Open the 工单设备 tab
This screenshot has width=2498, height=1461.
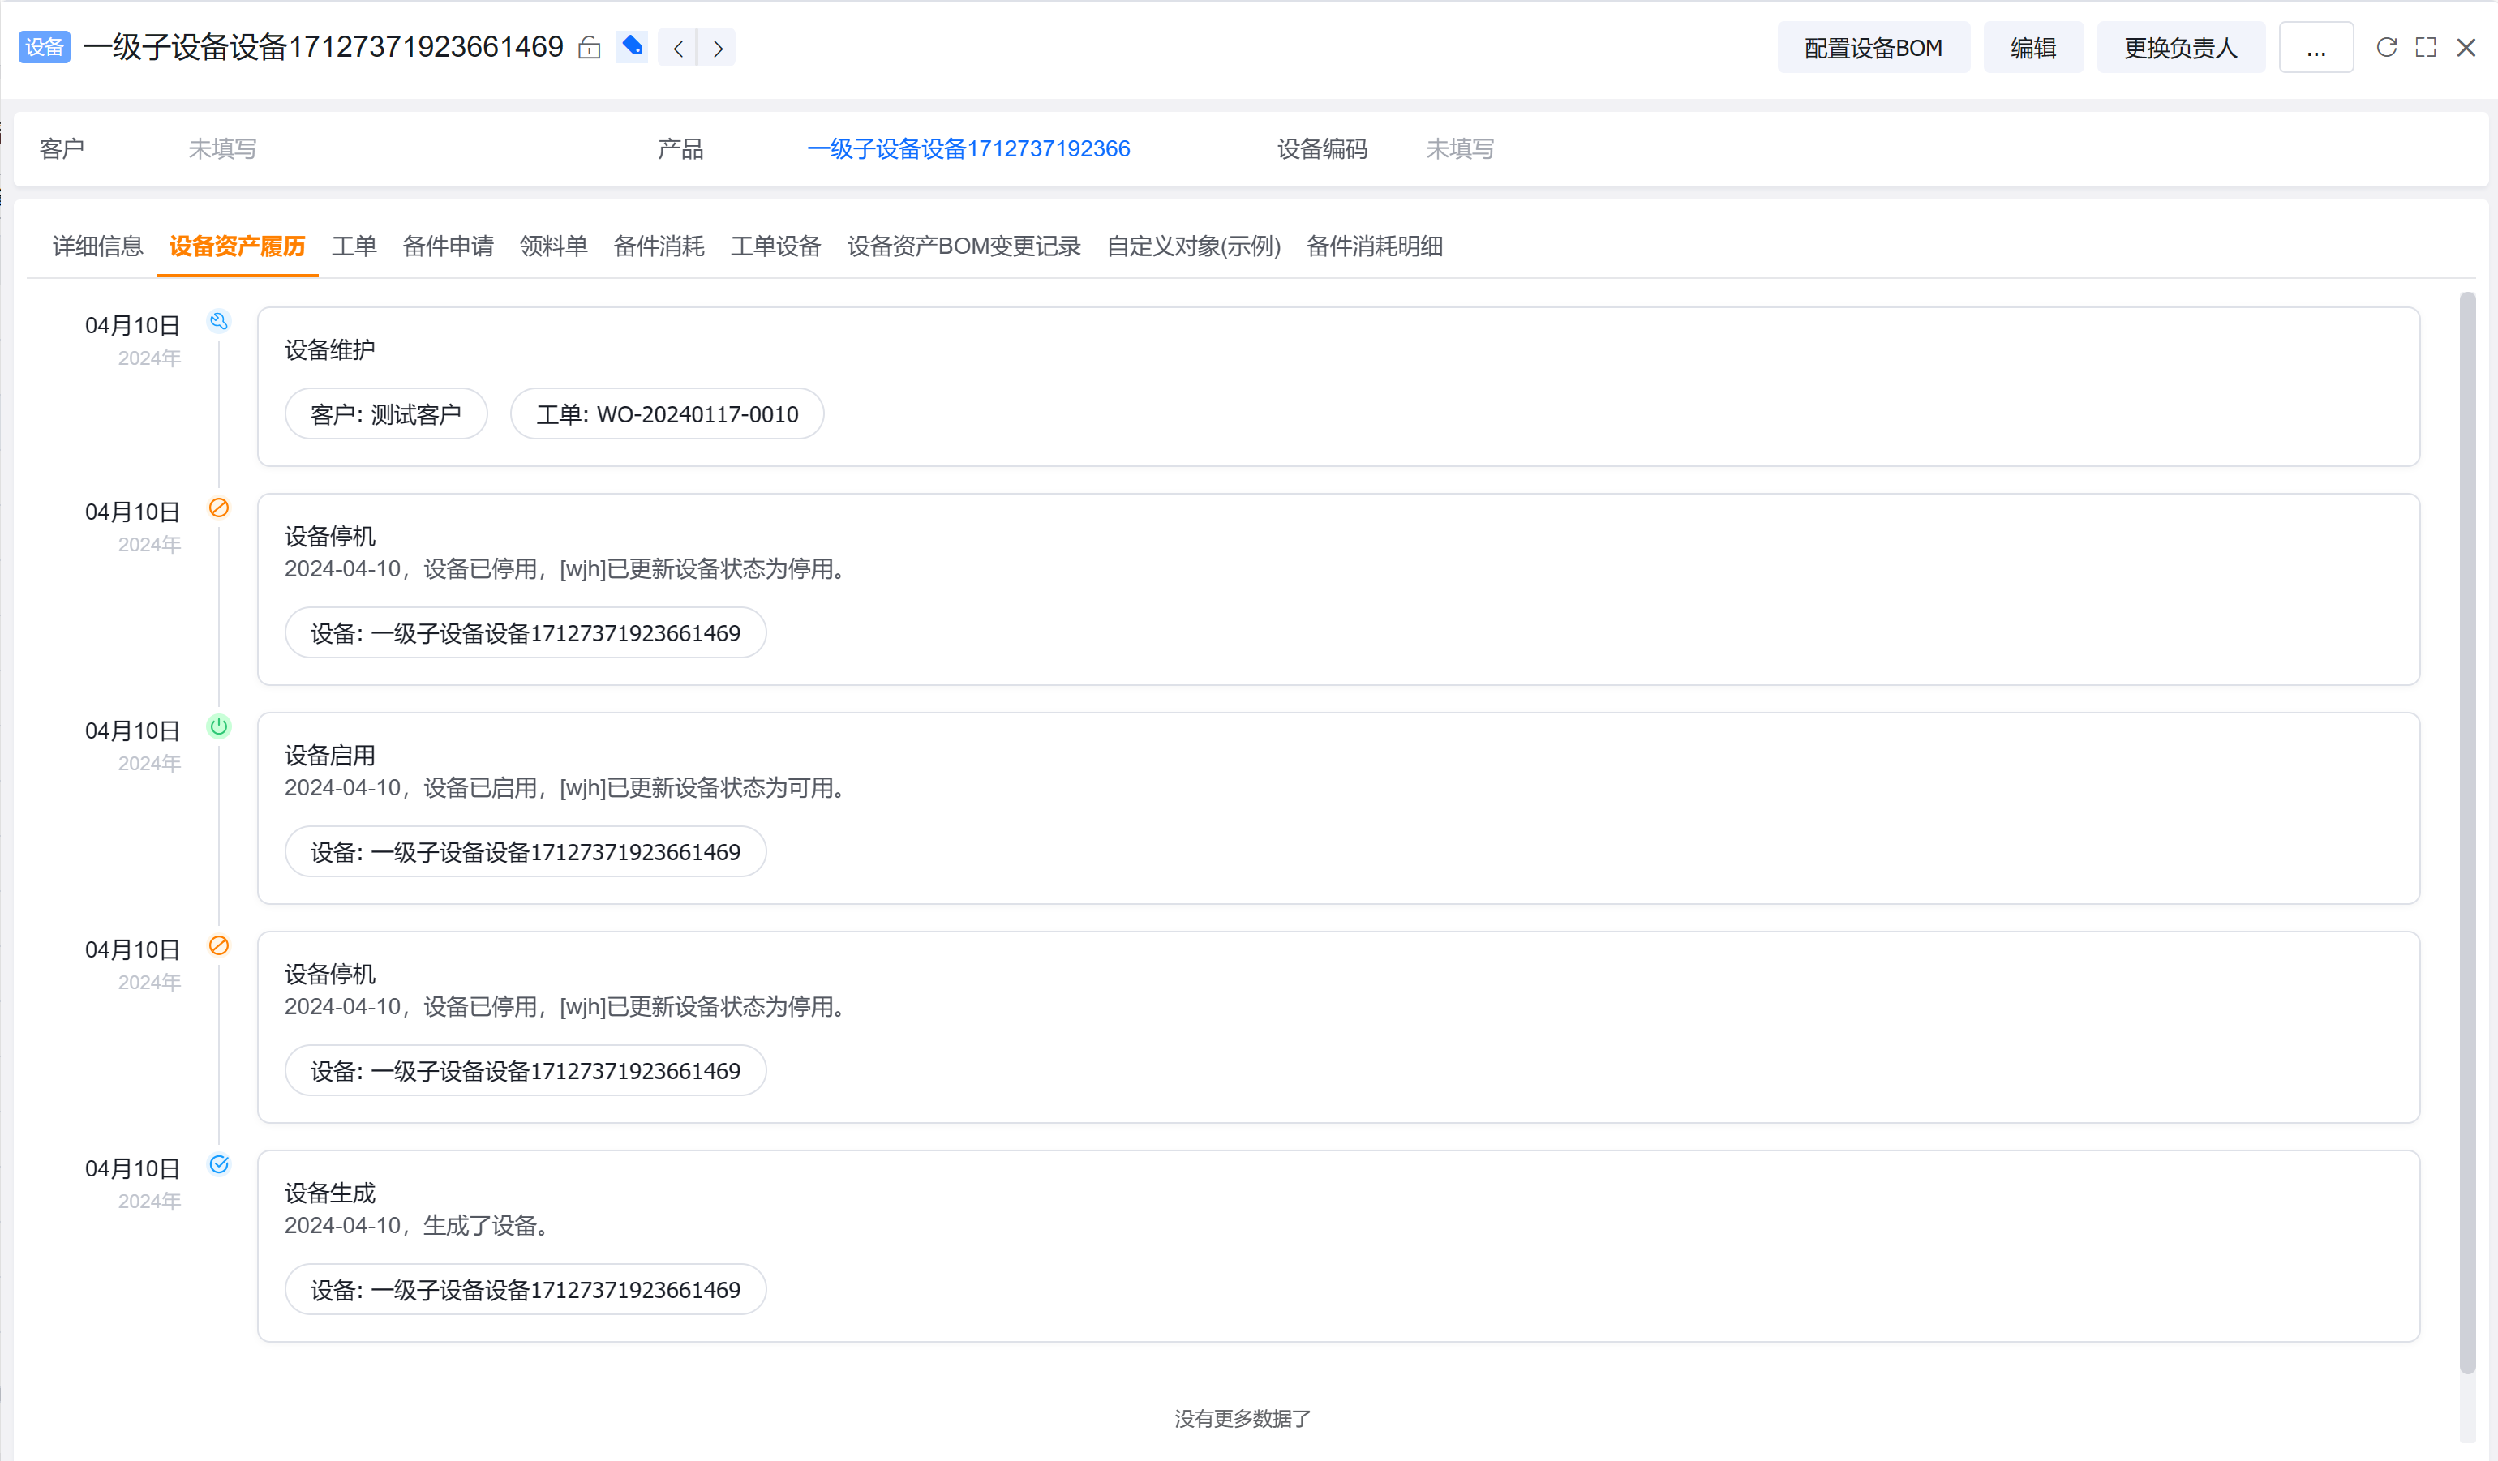click(776, 246)
